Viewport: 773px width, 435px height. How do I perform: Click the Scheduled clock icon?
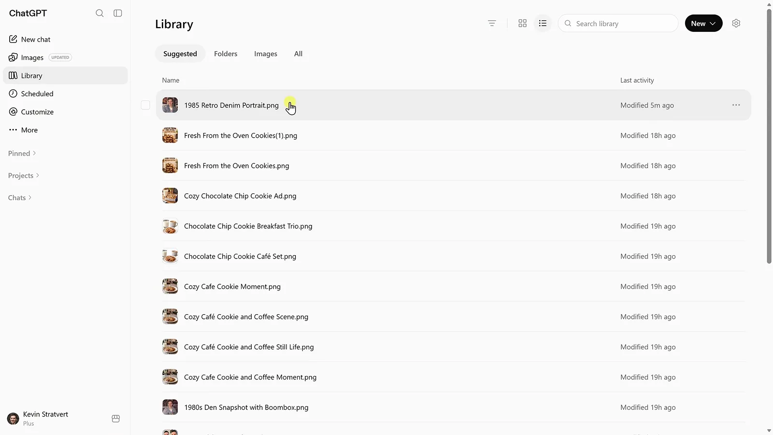click(x=13, y=94)
